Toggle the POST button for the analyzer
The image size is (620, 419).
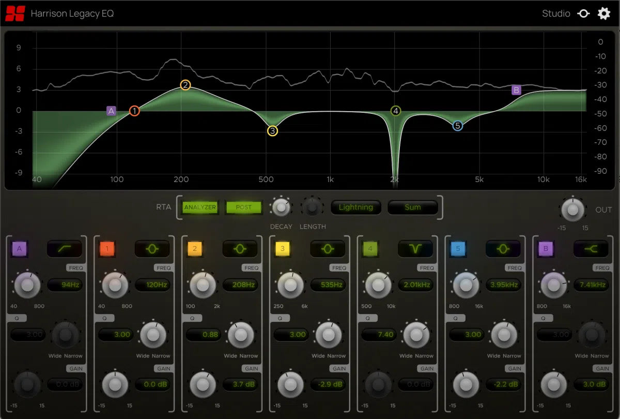click(243, 207)
